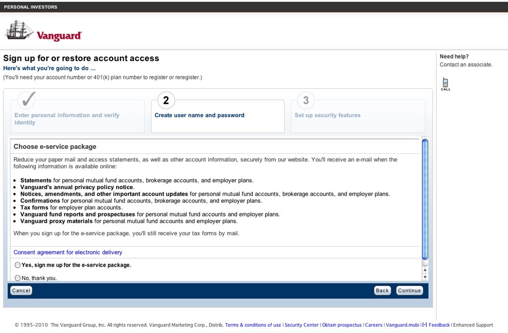The width and height of the screenshot is (508, 333).
Task: Click the Back button
Action: click(382, 290)
